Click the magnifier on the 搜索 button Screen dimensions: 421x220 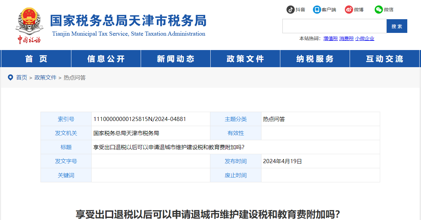397,26
